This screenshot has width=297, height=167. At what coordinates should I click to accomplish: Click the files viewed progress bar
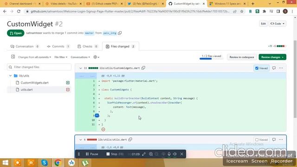pyautogui.click(x=211, y=59)
